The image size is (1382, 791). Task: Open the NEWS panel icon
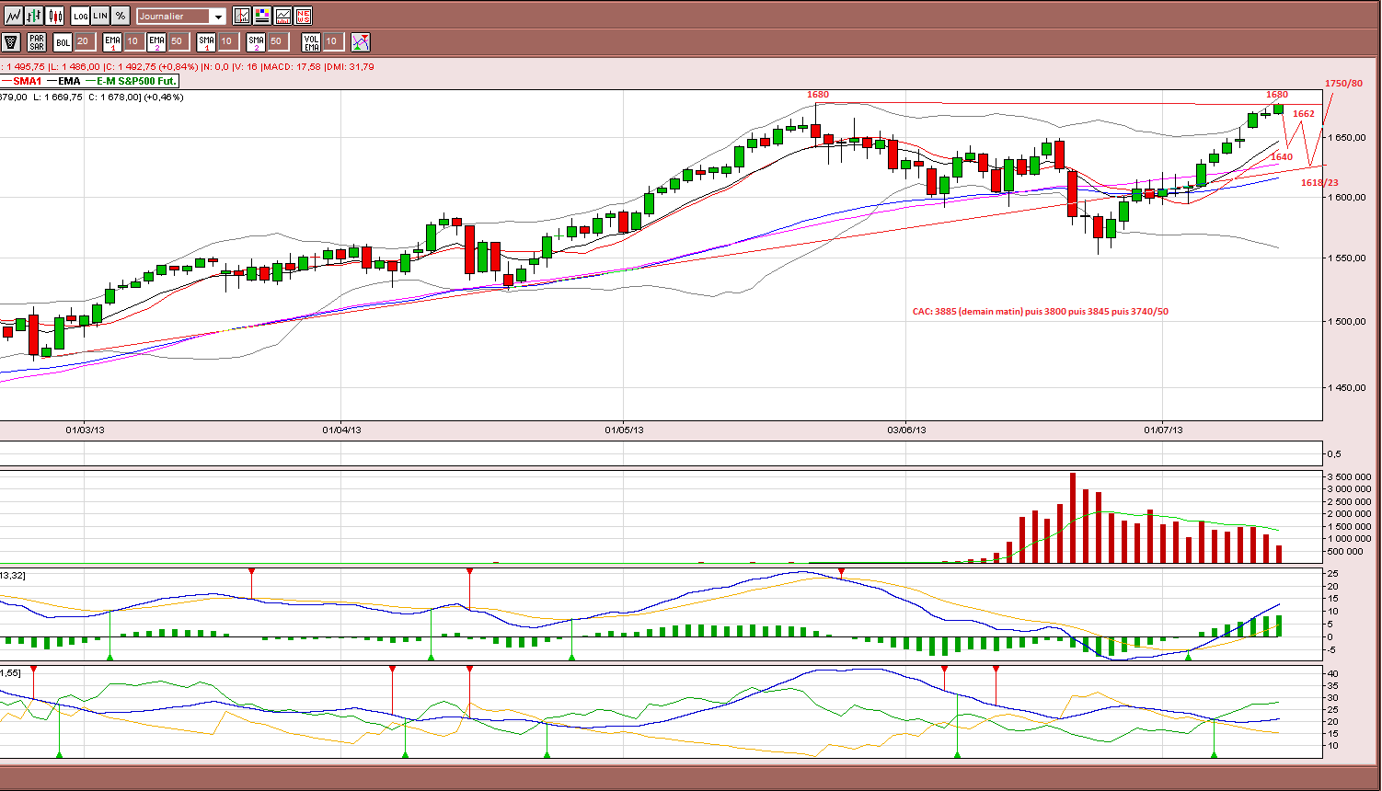point(304,16)
